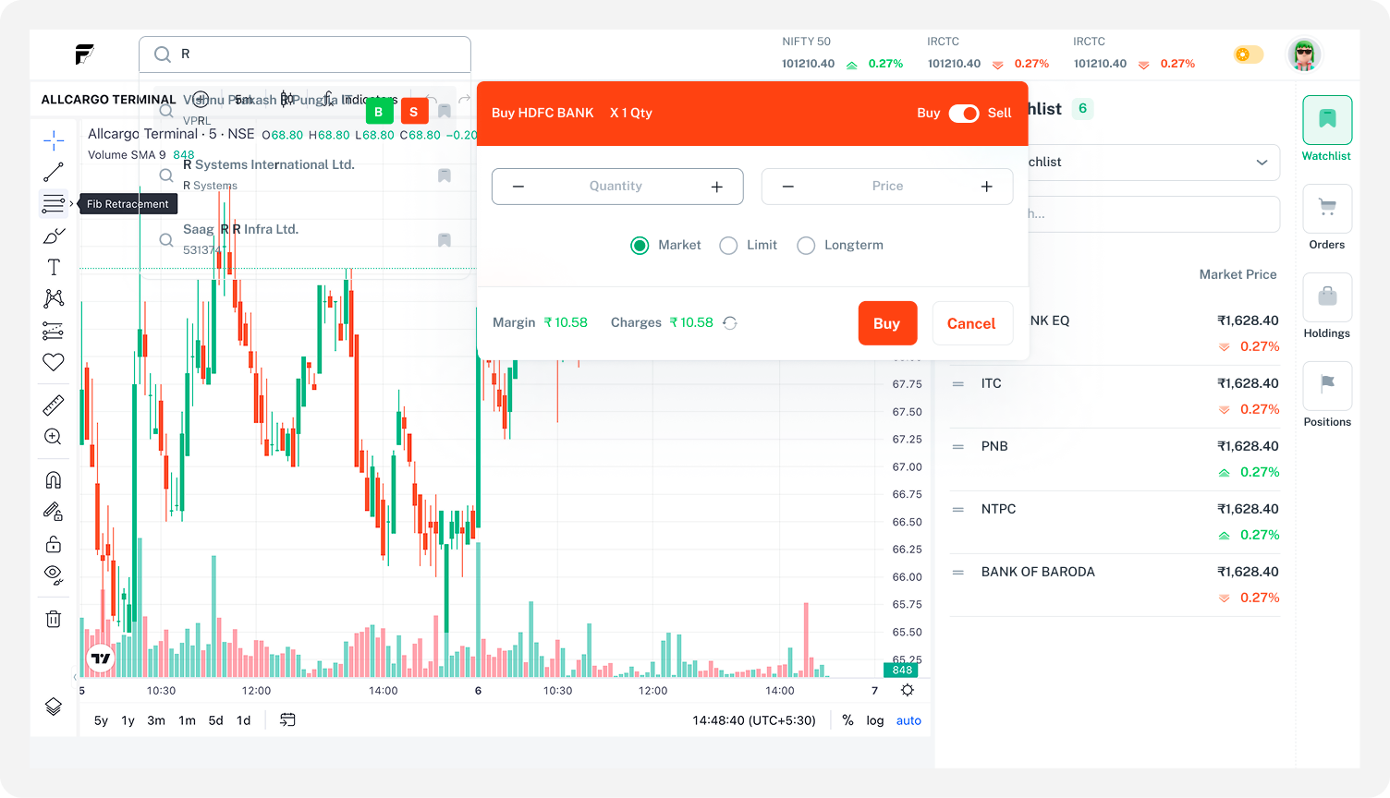1390x798 pixels.
Task: Set chart range to 5d
Action: pyautogui.click(x=215, y=720)
